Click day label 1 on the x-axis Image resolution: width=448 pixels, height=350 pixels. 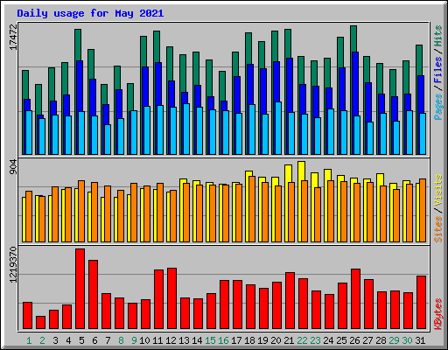pyautogui.click(x=29, y=340)
